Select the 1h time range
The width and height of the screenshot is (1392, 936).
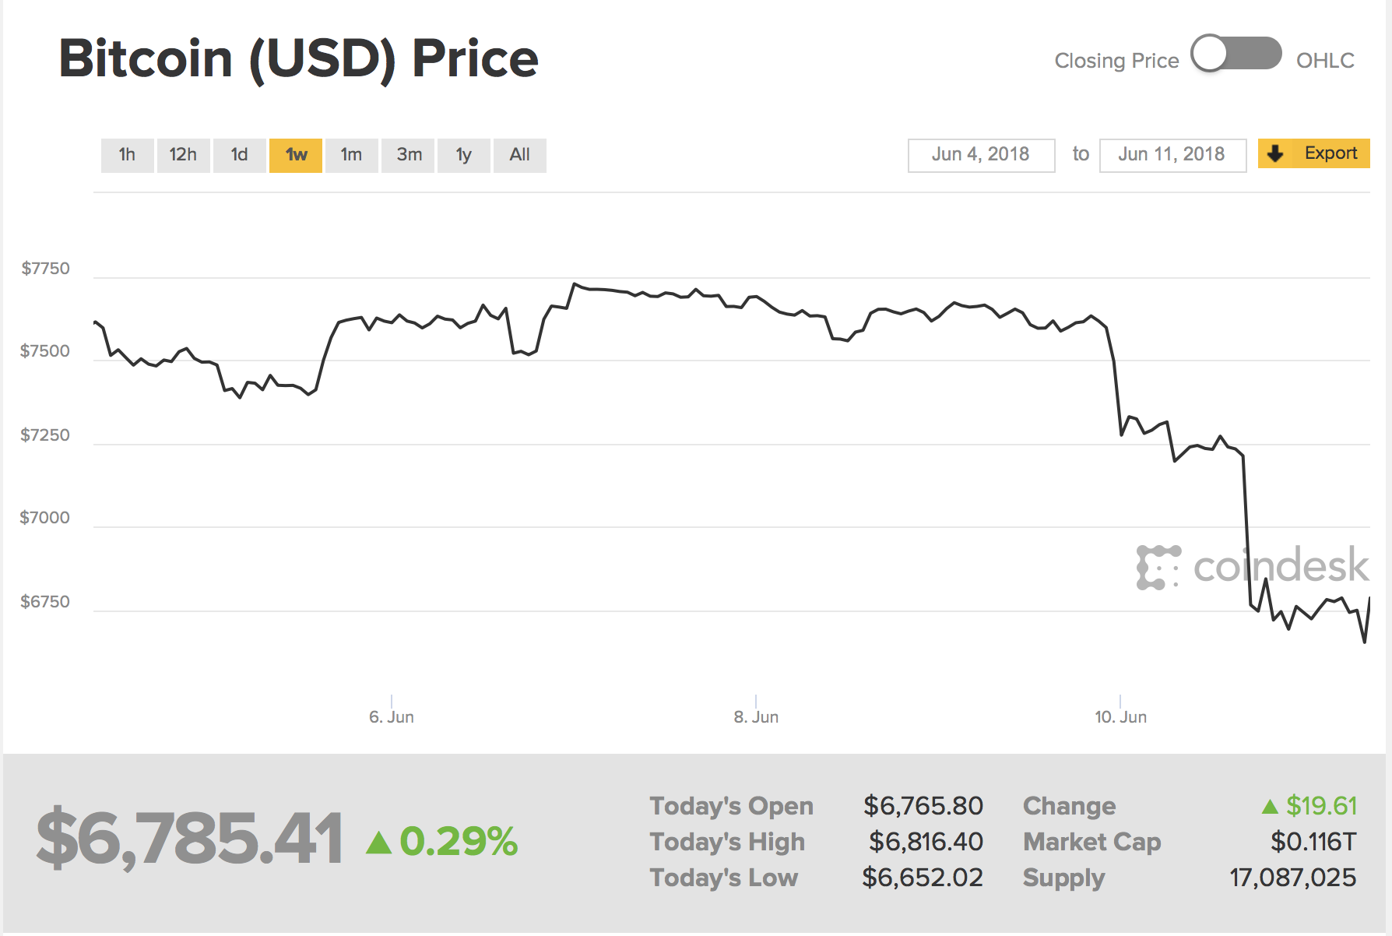127,155
